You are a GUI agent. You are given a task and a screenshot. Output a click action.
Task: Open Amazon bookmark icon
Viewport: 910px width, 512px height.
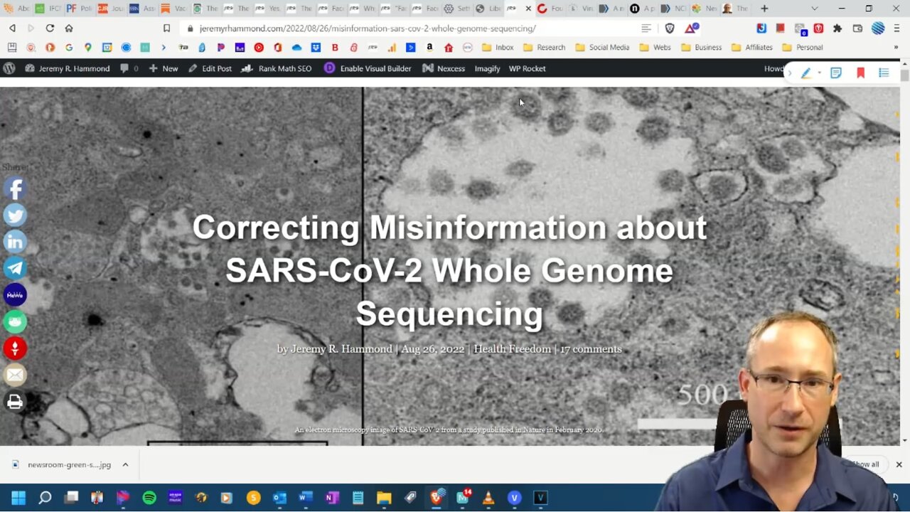point(429,48)
